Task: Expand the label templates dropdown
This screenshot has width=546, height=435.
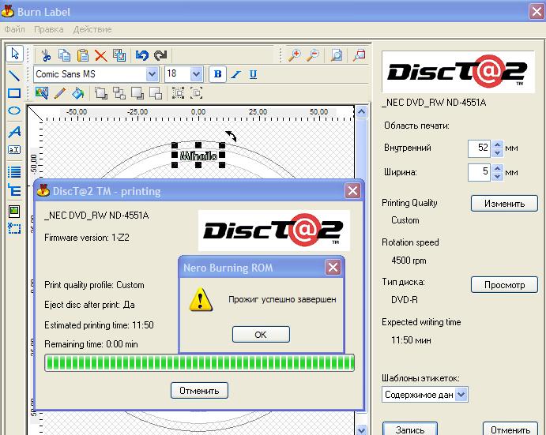Action: (461, 395)
